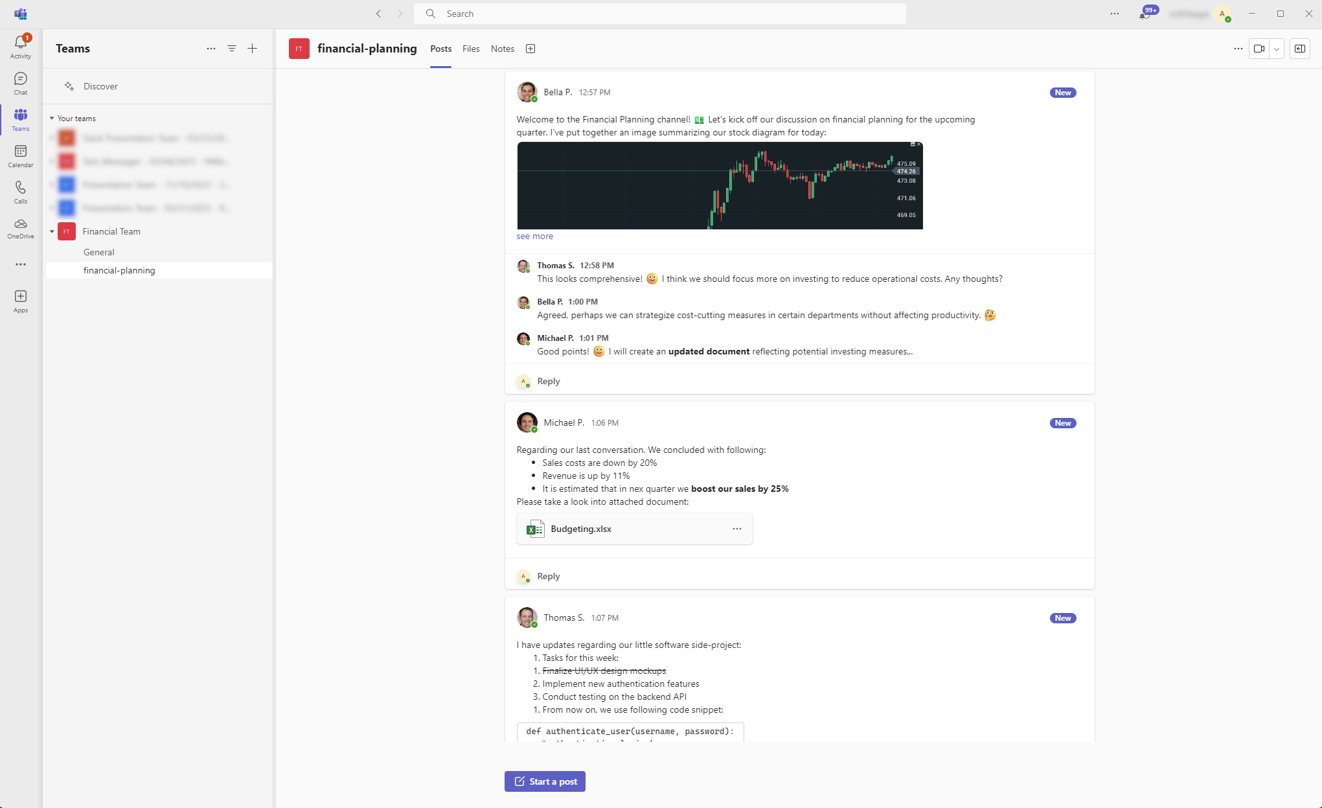Click the authenticate_user code snippet

tap(630, 732)
